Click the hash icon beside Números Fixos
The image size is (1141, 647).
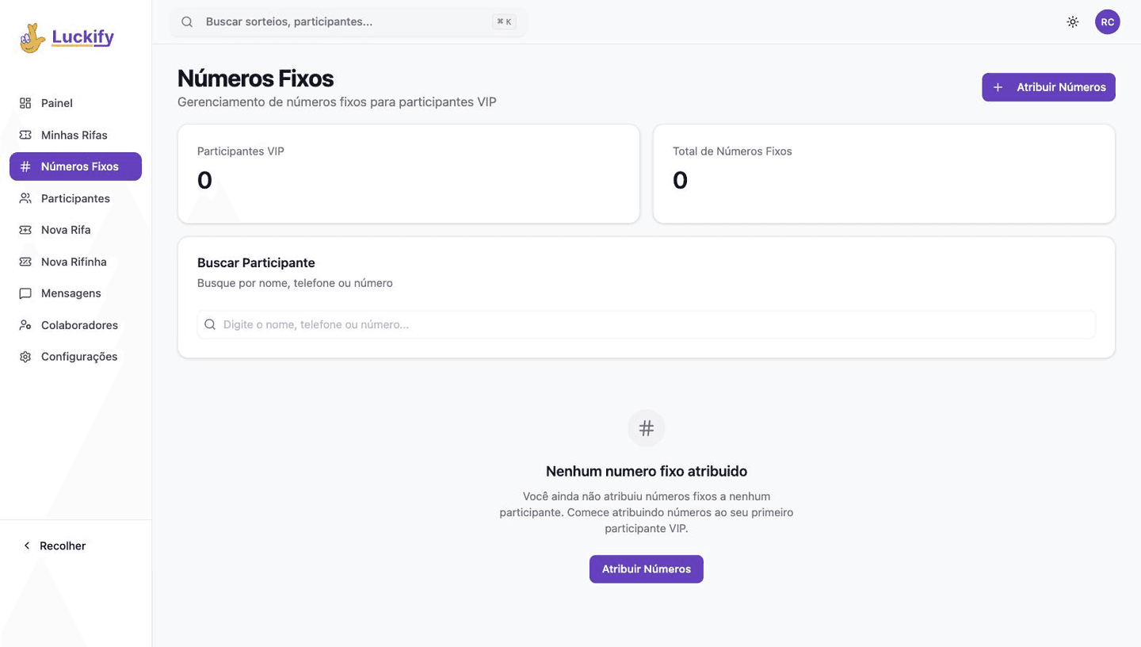tap(25, 167)
